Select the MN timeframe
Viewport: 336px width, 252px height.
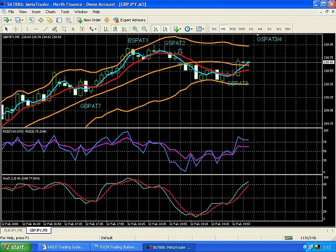(288, 29)
